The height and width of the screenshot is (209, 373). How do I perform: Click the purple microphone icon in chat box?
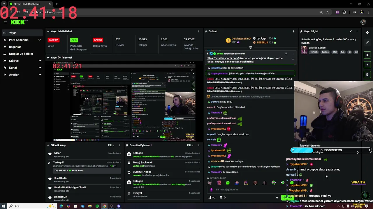(211, 190)
